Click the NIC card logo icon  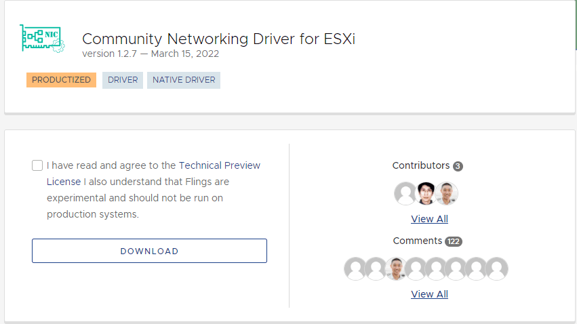click(x=43, y=39)
